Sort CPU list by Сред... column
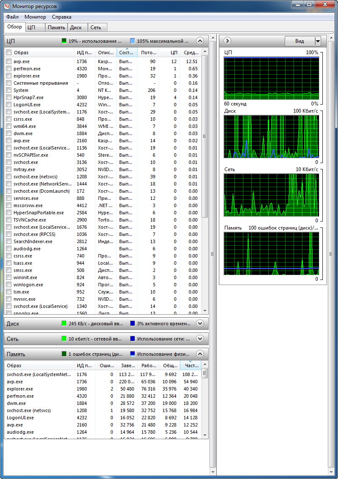Viewport: 338px width, 479px height. point(191,53)
